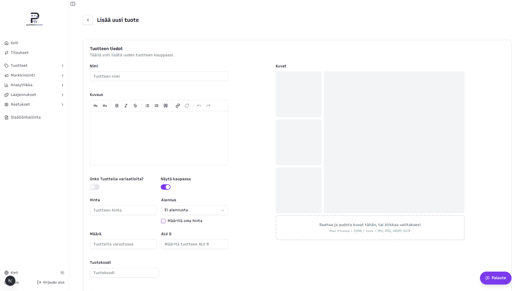Remove link with the unlink icon
518x291 pixels.
[187, 106]
